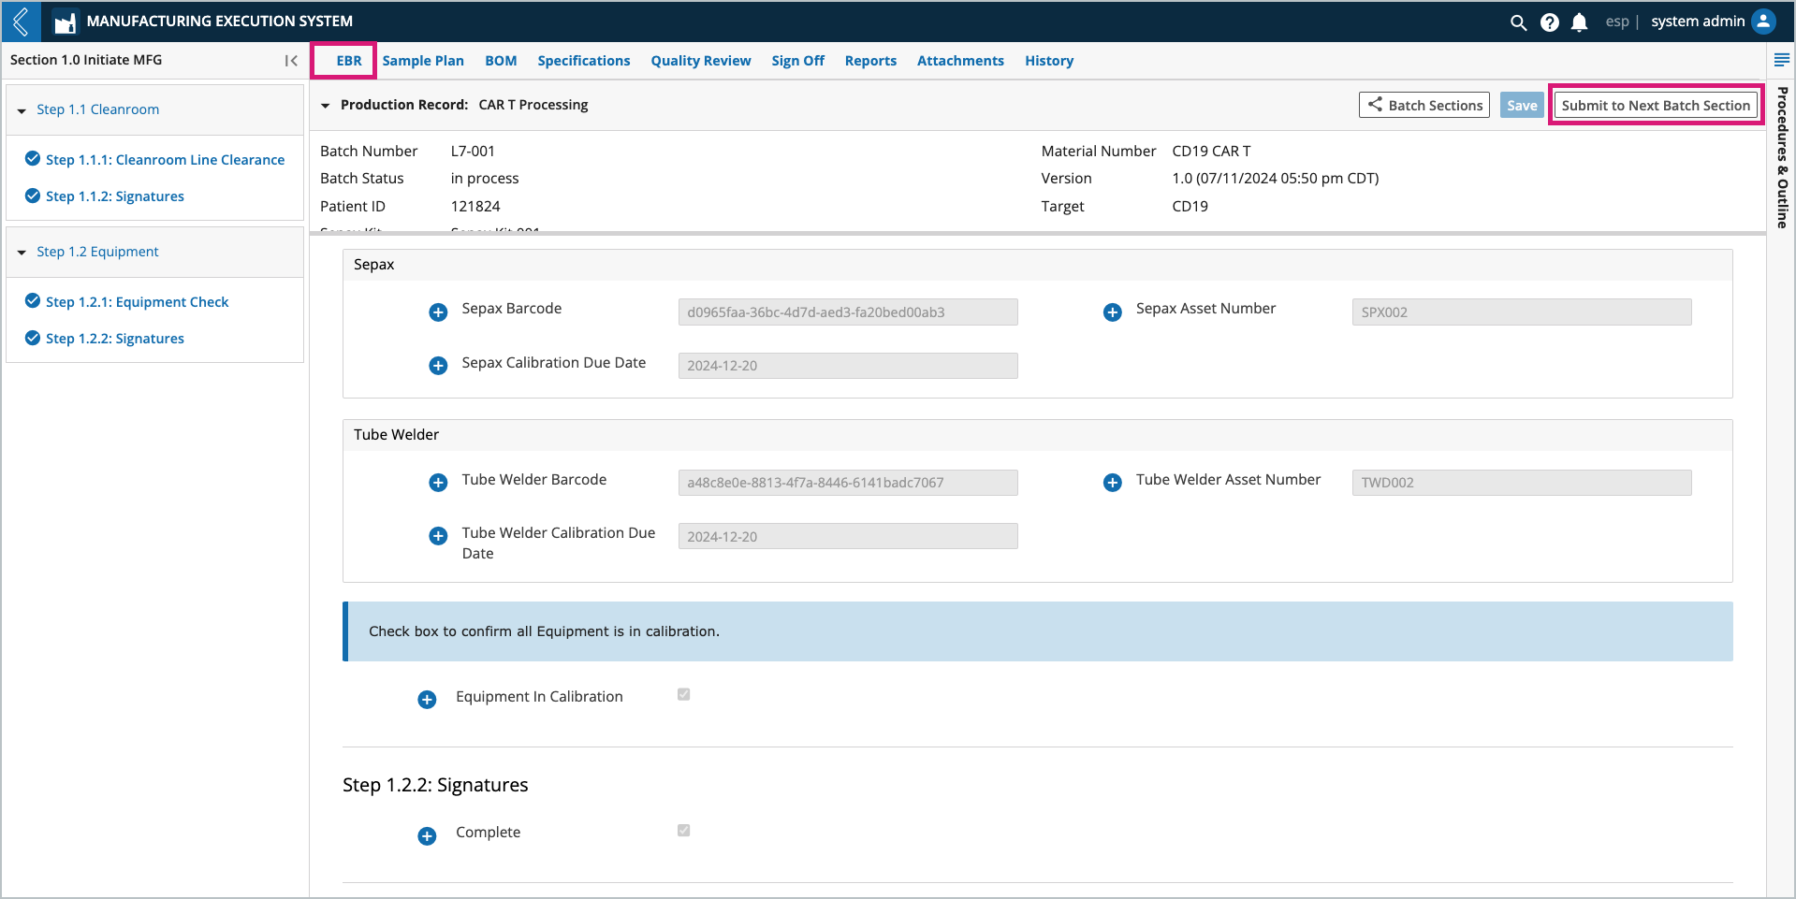Image resolution: width=1796 pixels, height=899 pixels.
Task: Click checkmark icon of Step 1.1.2 Signatures
Action: pos(33,196)
